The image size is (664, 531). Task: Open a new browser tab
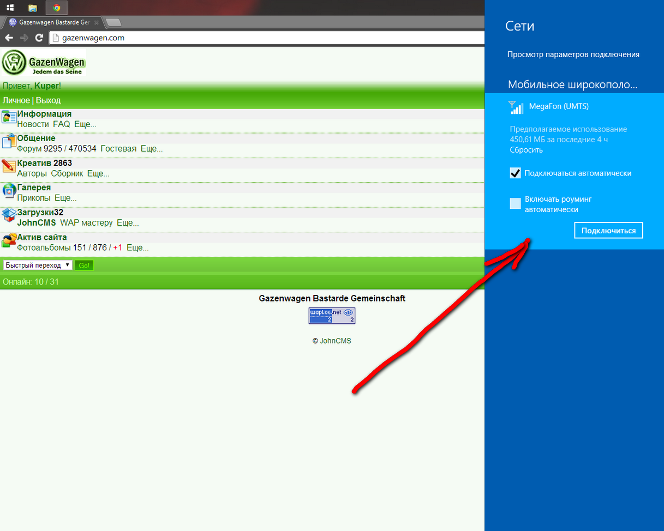(x=113, y=22)
